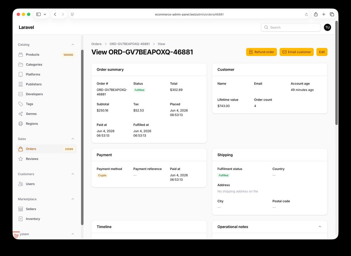
Task: Go forward with Safari forward arrow
Action: 63,14
